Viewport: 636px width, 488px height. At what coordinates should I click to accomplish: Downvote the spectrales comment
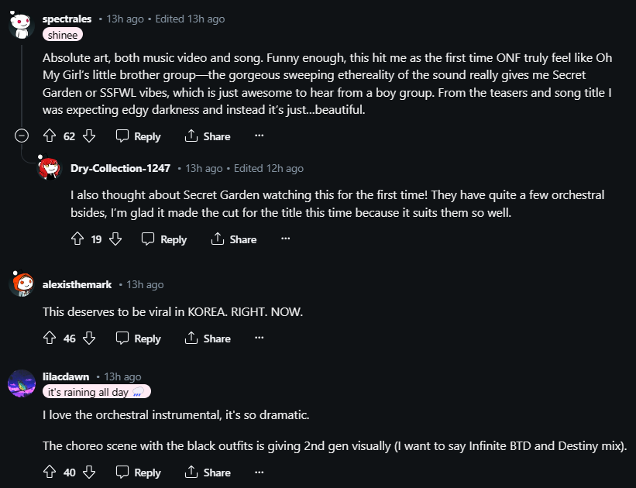[x=89, y=136]
